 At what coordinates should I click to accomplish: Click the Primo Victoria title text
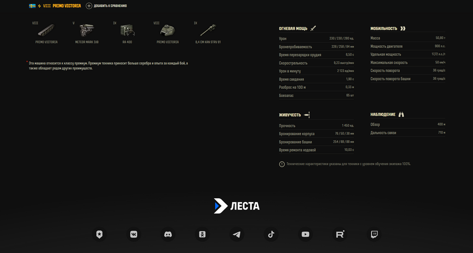(x=67, y=6)
